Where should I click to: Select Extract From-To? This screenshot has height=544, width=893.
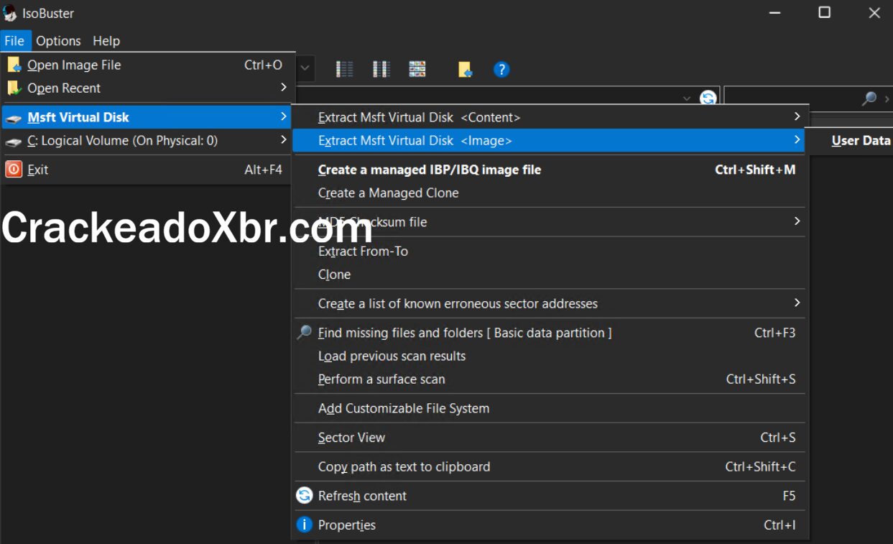click(550, 251)
